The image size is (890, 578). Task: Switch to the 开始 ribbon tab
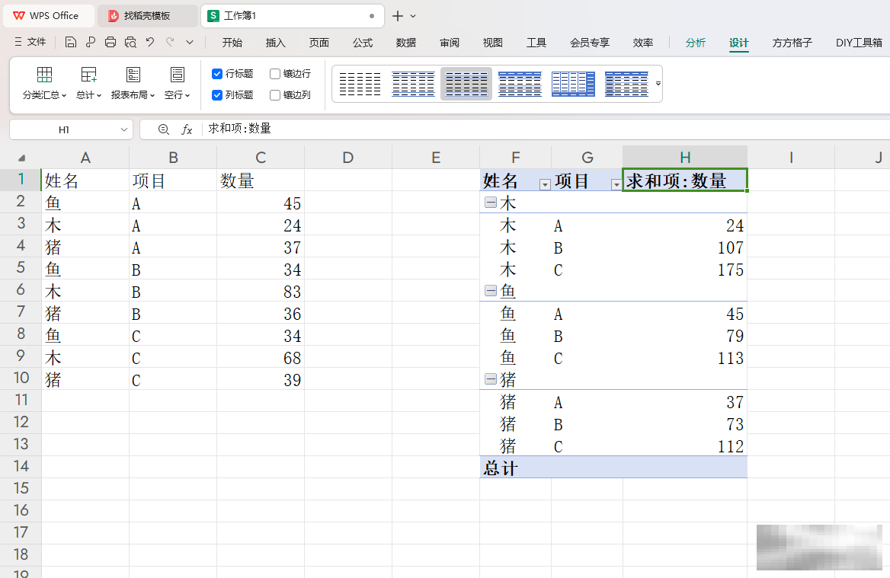coord(232,43)
